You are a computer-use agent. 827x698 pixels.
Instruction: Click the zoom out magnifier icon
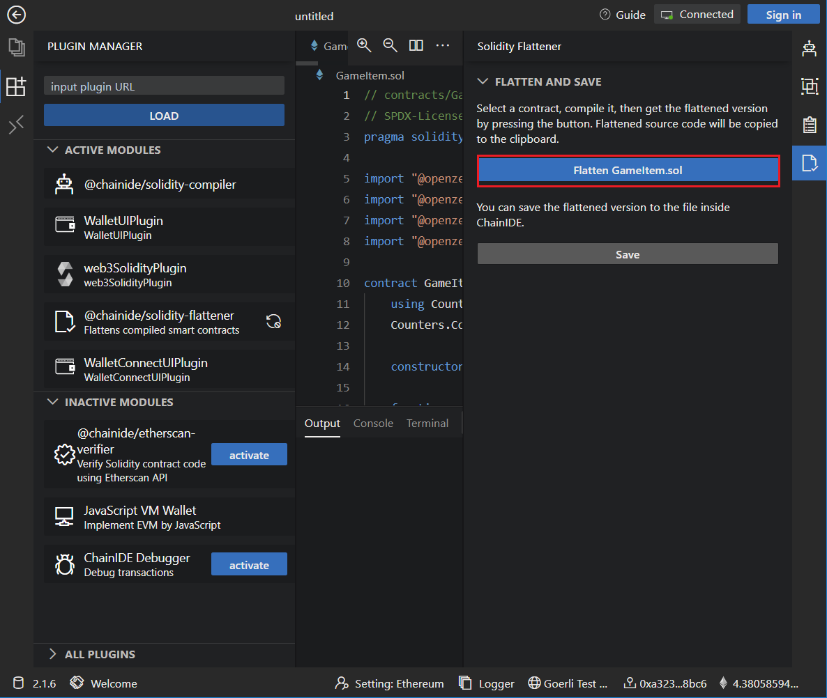click(390, 45)
